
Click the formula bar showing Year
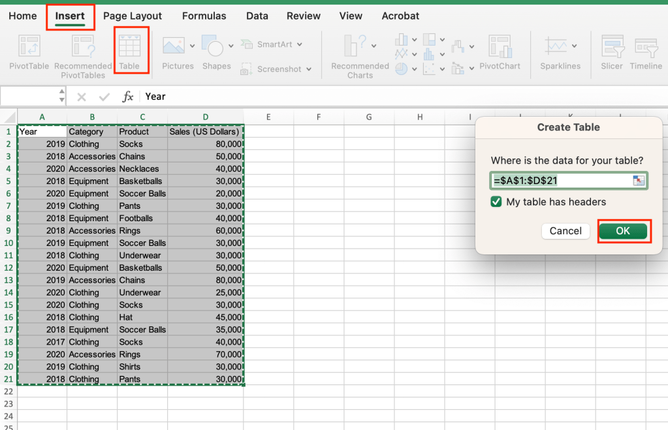tap(404, 97)
